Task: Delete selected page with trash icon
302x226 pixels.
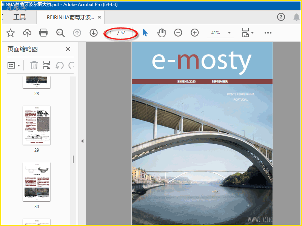Action: pos(34,65)
